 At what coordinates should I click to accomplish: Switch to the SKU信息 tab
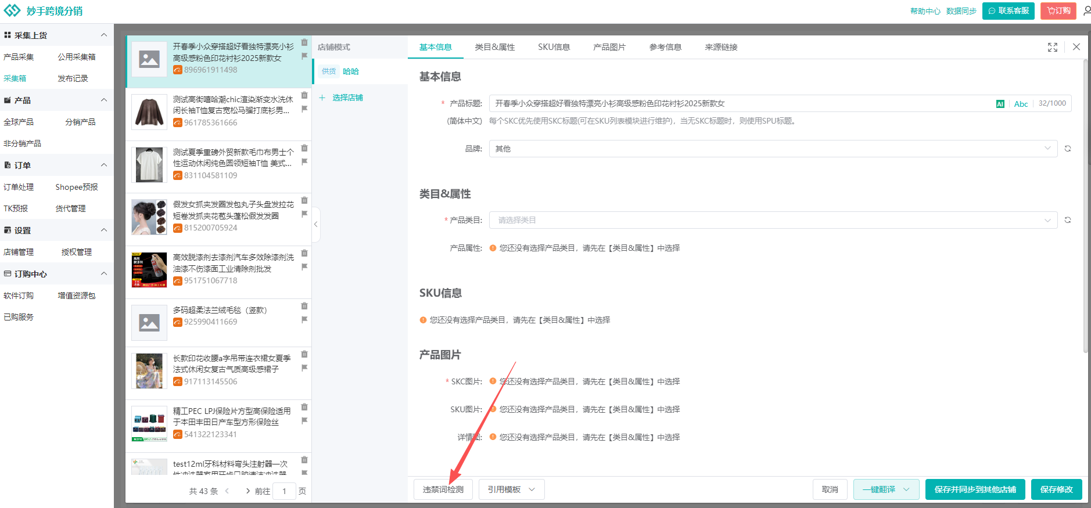pos(554,47)
